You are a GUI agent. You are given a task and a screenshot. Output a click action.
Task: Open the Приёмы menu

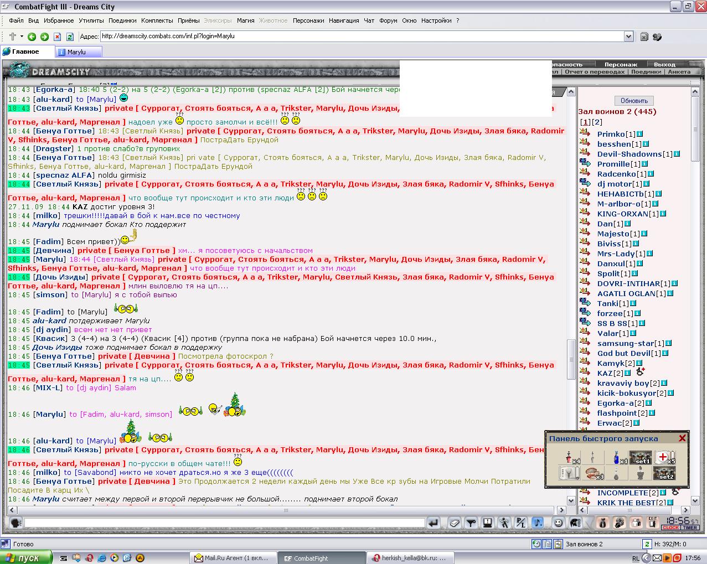click(x=188, y=20)
